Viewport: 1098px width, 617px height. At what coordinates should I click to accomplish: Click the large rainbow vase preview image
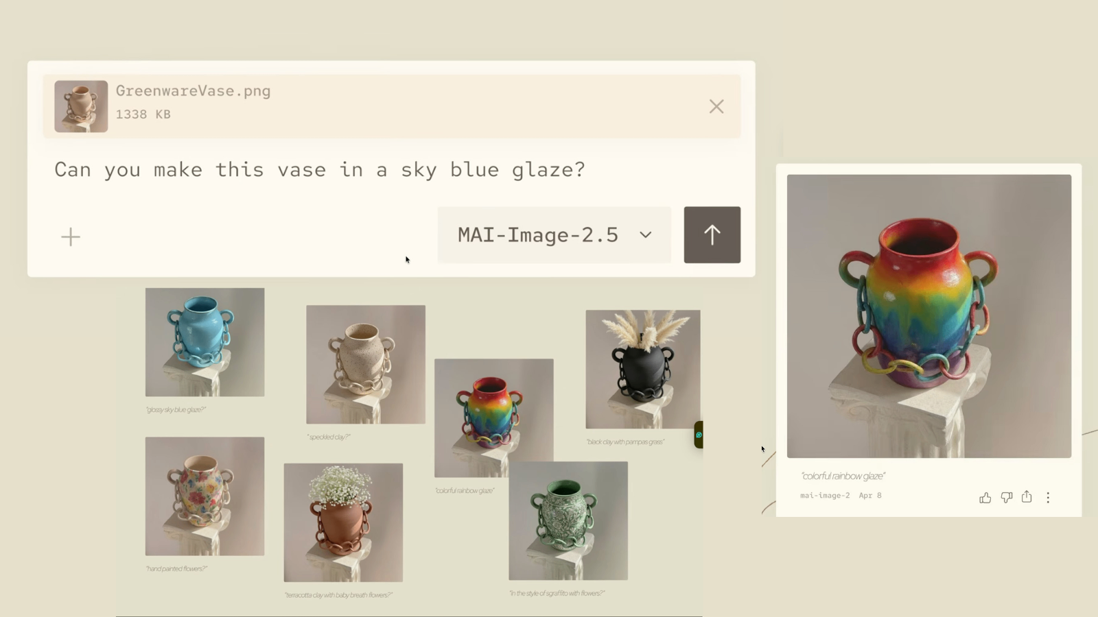click(929, 316)
